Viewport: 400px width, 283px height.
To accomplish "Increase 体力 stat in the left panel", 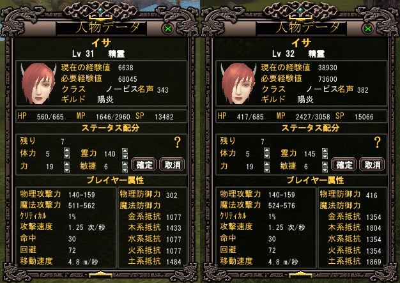I will [x=66, y=150].
